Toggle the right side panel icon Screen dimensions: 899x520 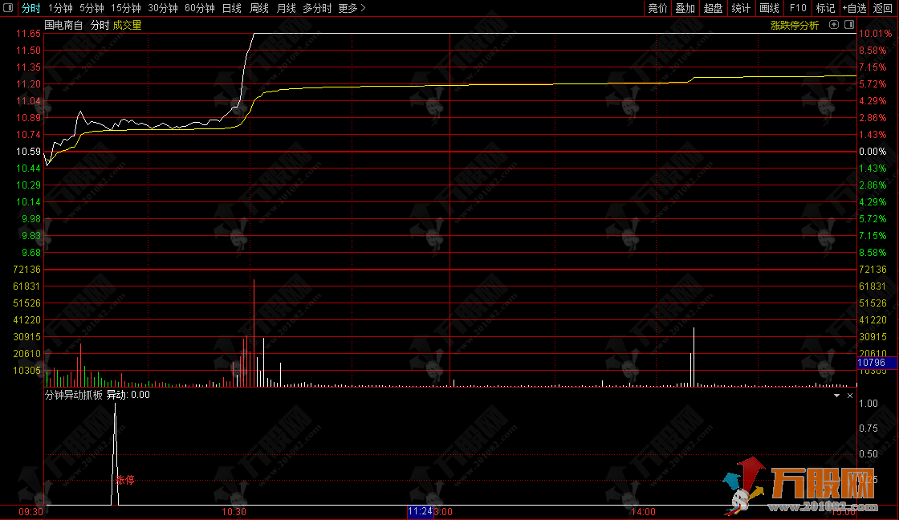[848, 25]
